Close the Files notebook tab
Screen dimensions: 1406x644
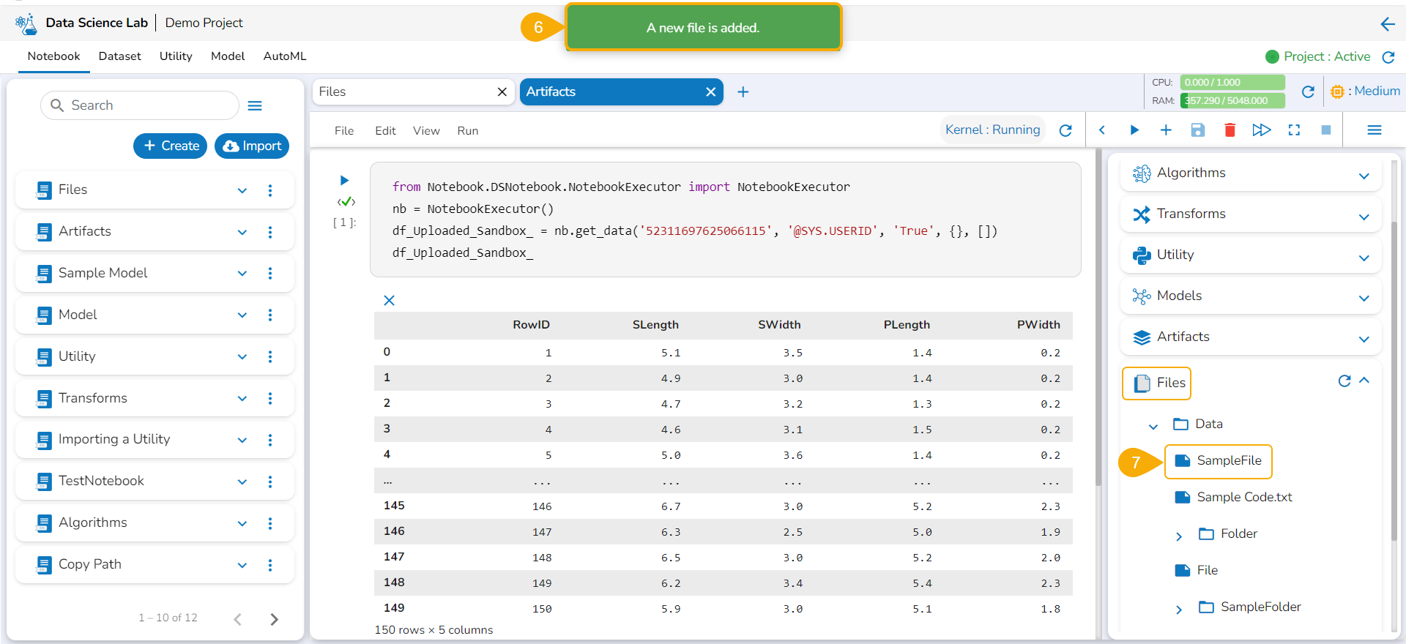coord(502,92)
